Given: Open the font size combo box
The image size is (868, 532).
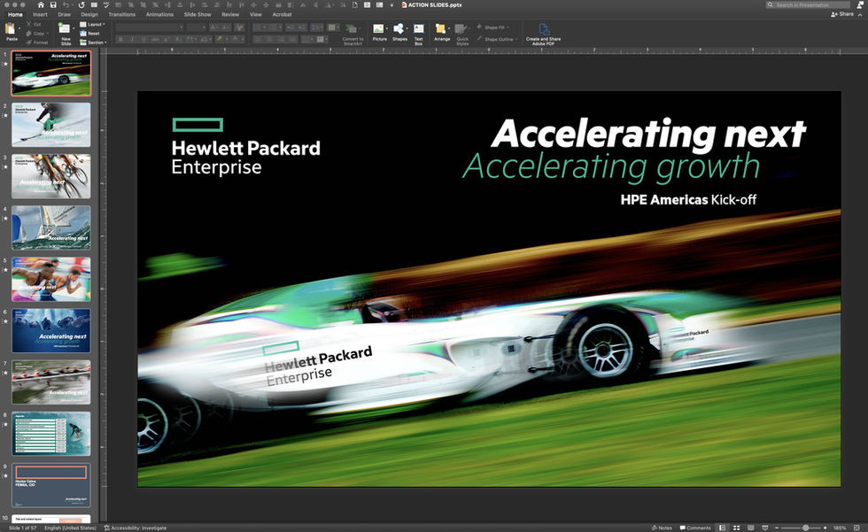Looking at the screenshot, I should (x=196, y=27).
